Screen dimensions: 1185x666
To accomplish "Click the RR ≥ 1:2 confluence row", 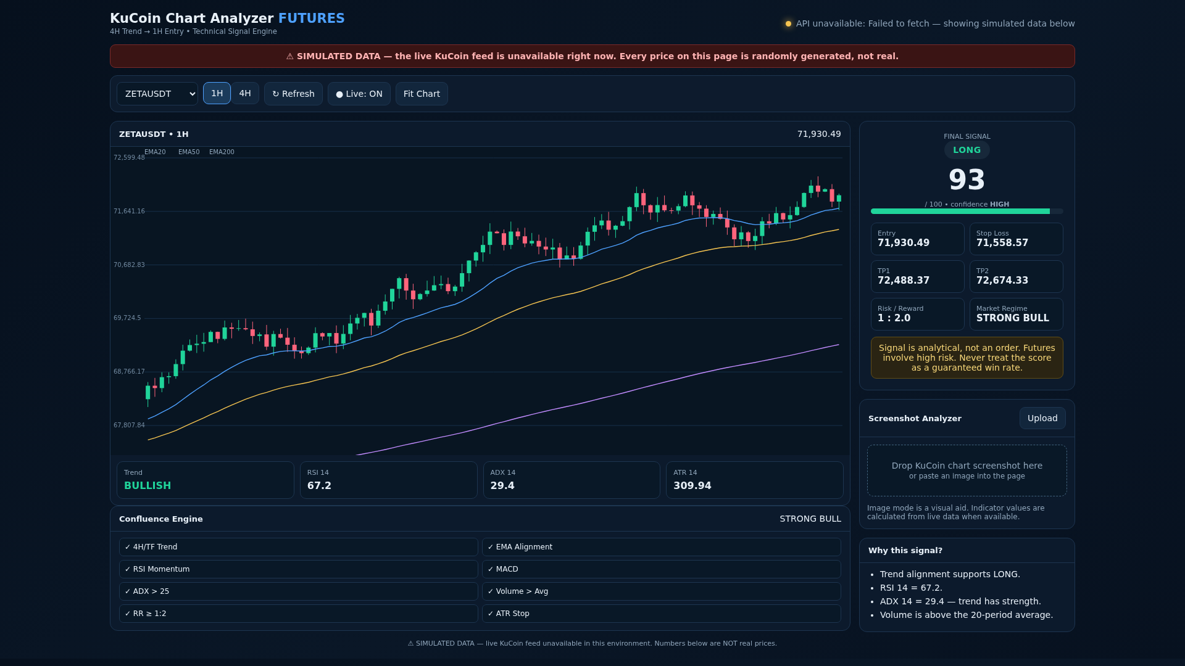I will (299, 614).
